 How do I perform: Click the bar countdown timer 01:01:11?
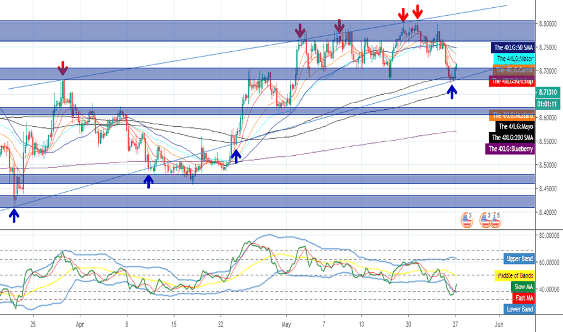[548, 104]
